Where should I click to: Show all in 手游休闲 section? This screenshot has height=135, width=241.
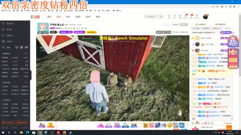(x=26, y=100)
